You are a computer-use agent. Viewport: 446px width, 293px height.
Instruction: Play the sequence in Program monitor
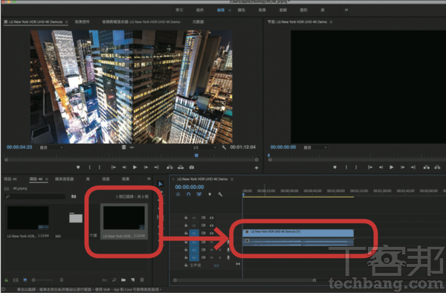coord(392,167)
